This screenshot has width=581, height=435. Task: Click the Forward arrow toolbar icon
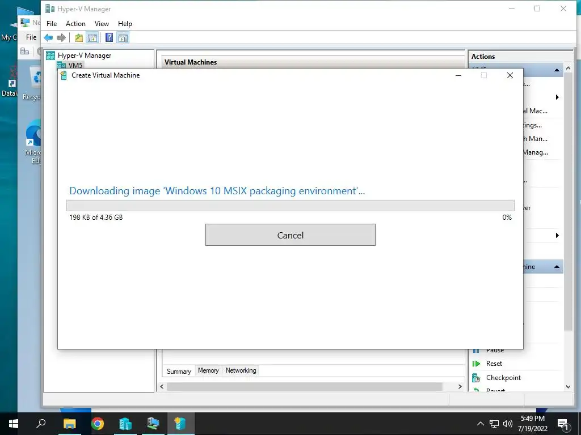click(61, 37)
